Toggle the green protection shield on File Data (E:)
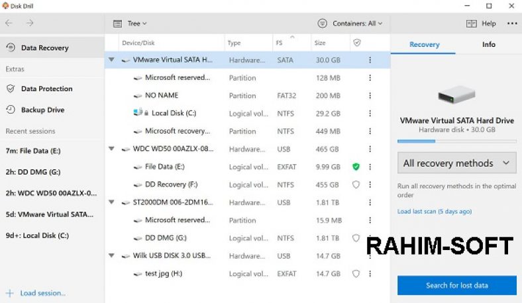The width and height of the screenshot is (522, 303). click(x=356, y=167)
